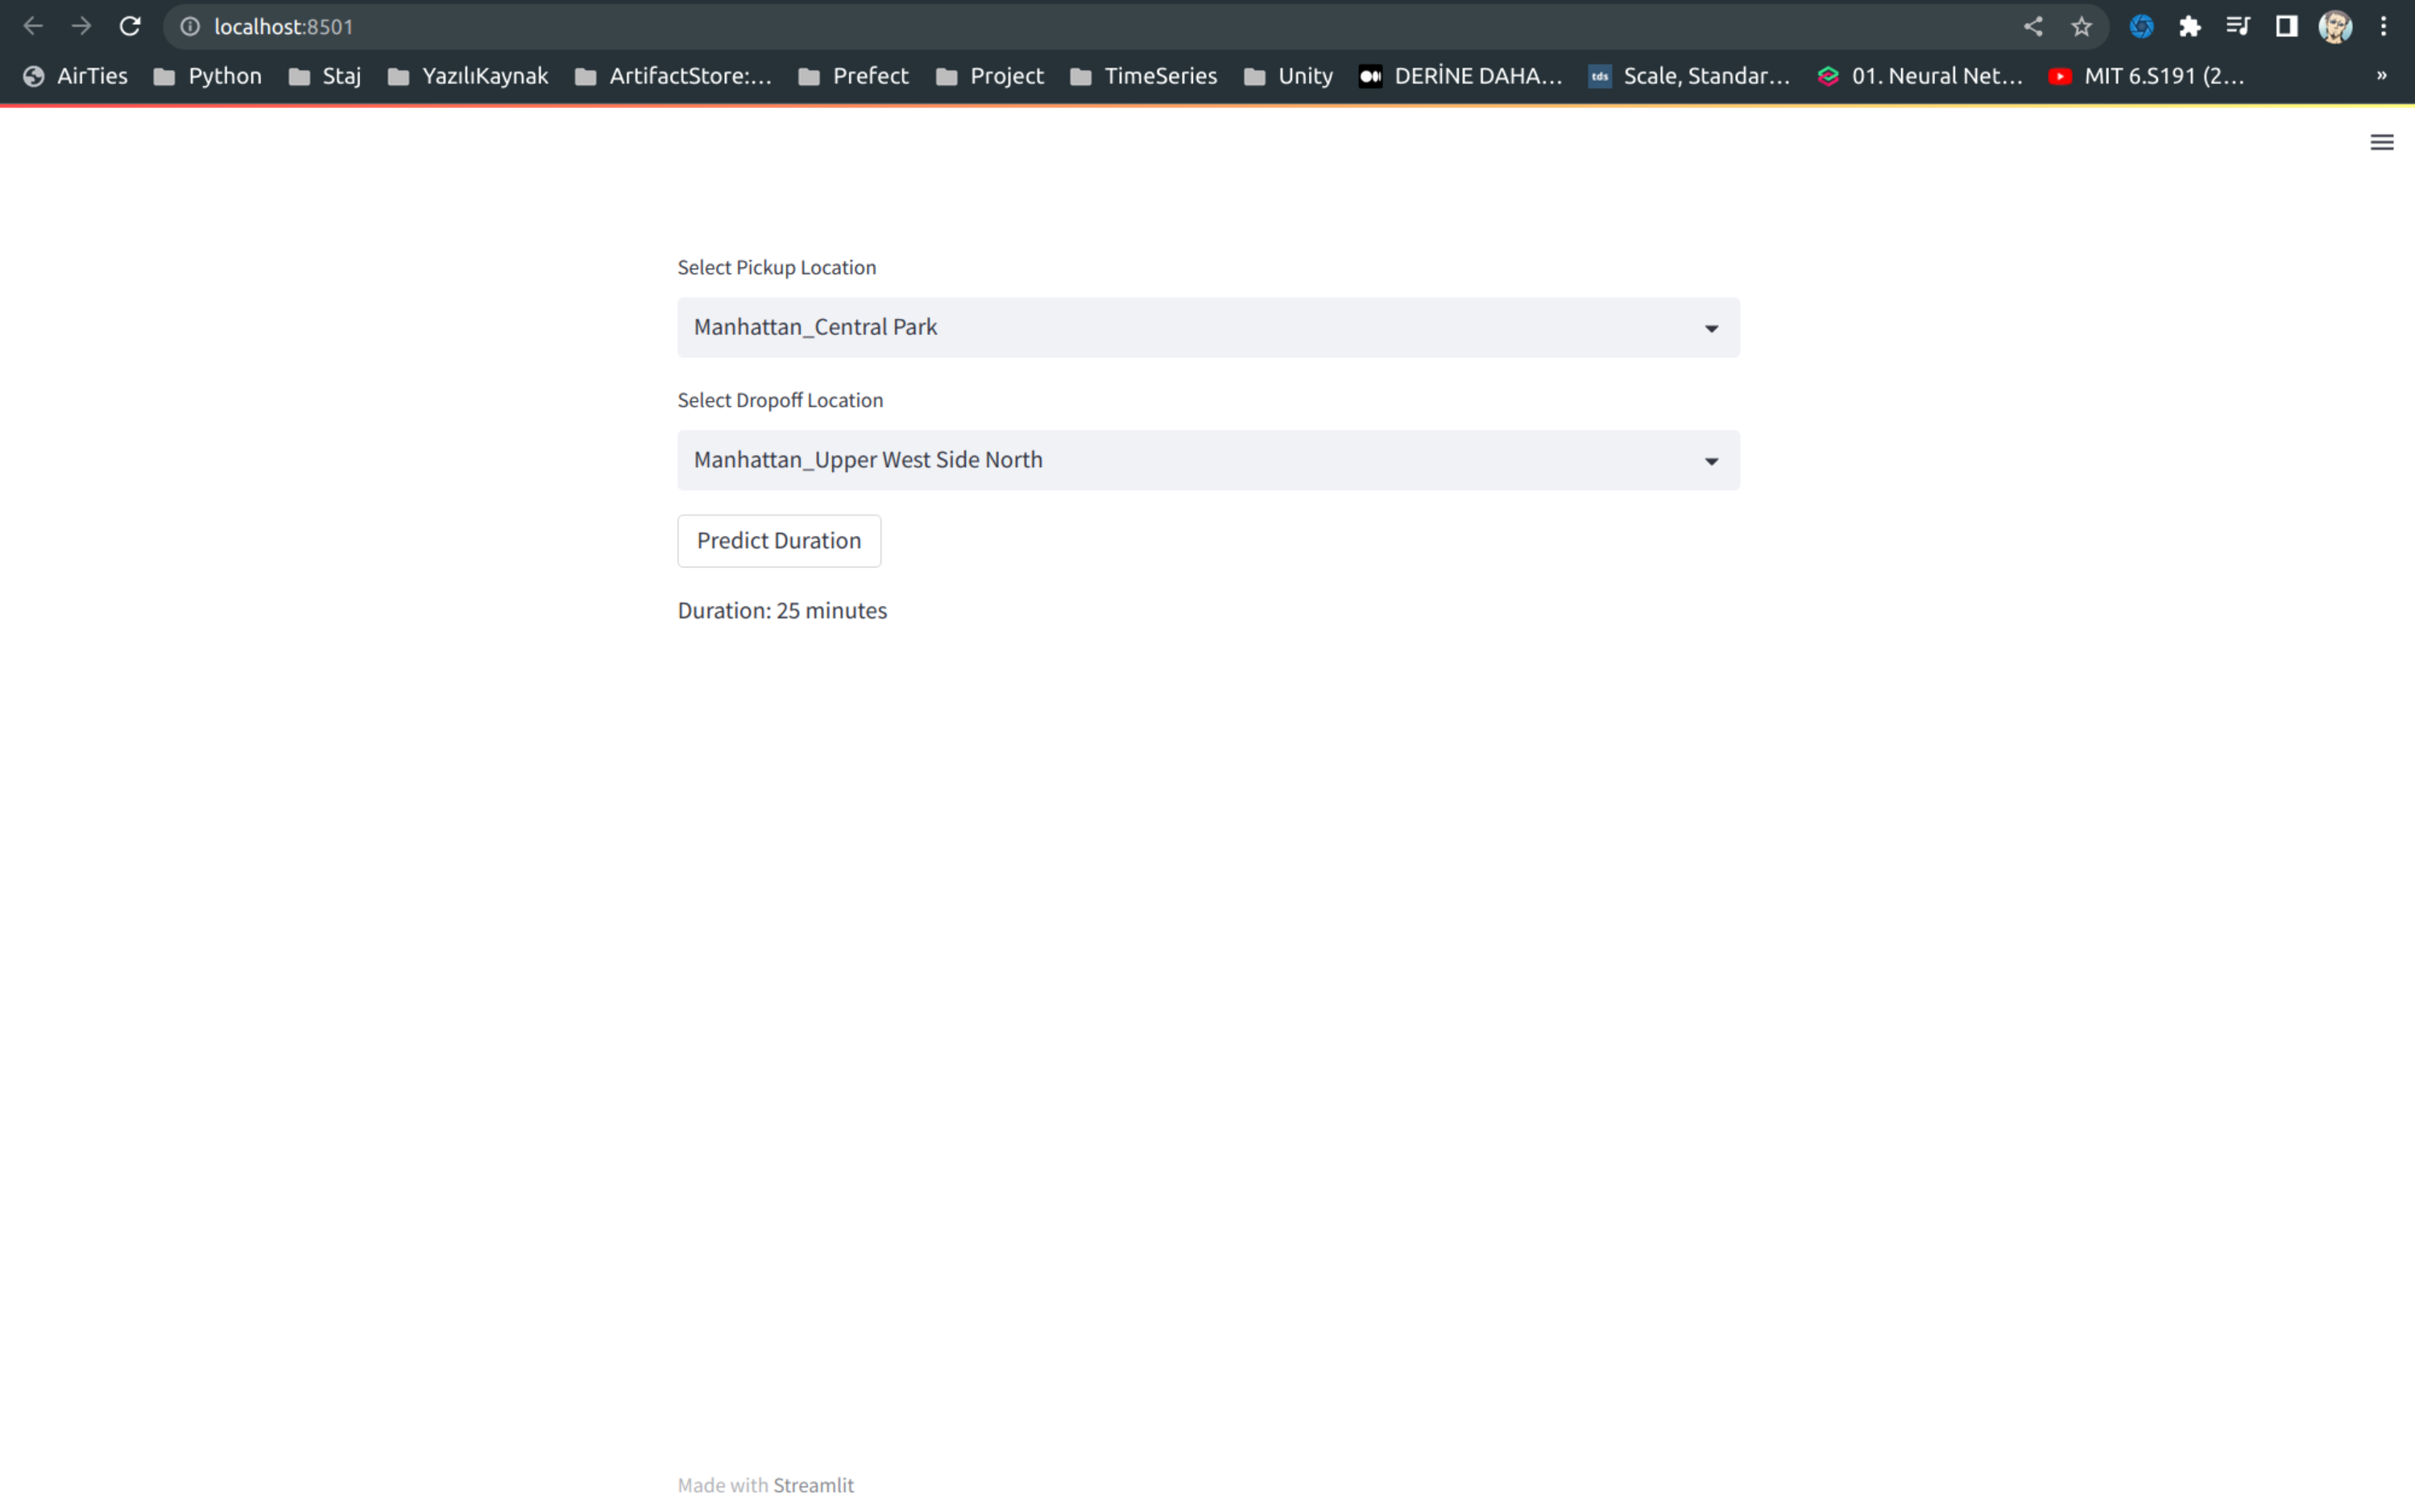Follow the Streamlit link in the footer
Viewport: 2415px width, 1512px height.
click(814, 1485)
